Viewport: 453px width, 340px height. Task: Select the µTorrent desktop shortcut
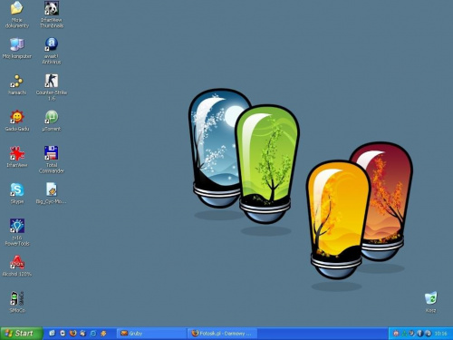52,121
